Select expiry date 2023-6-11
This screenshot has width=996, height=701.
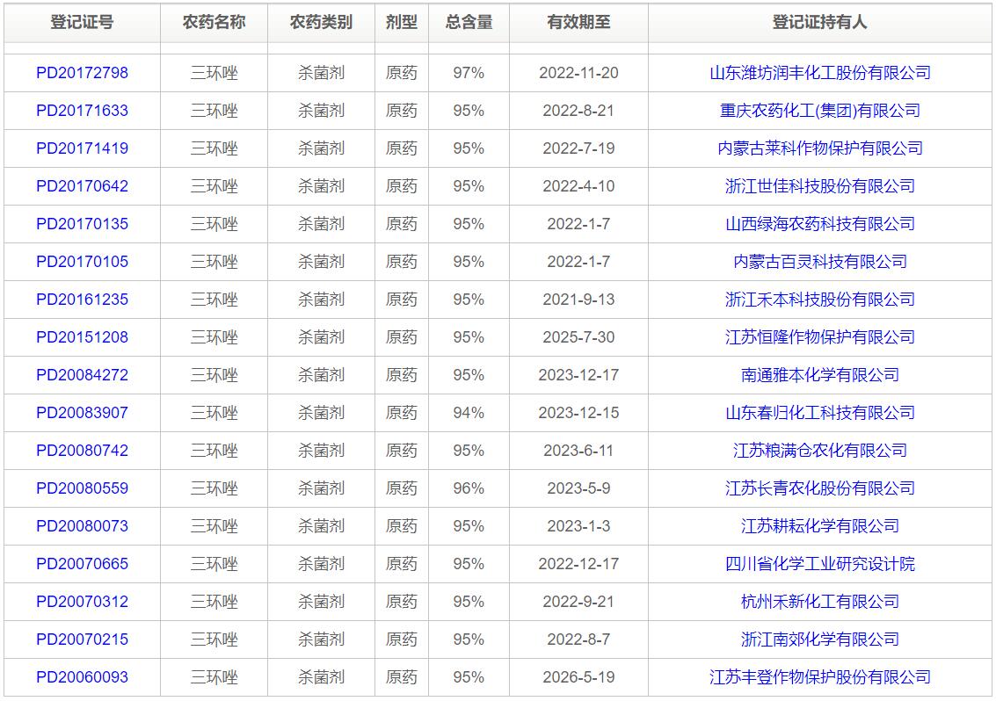[x=578, y=451]
